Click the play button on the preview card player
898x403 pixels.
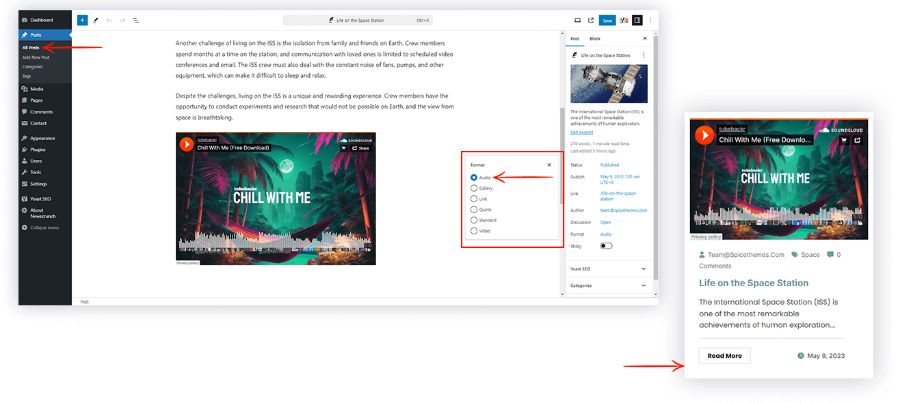[704, 135]
